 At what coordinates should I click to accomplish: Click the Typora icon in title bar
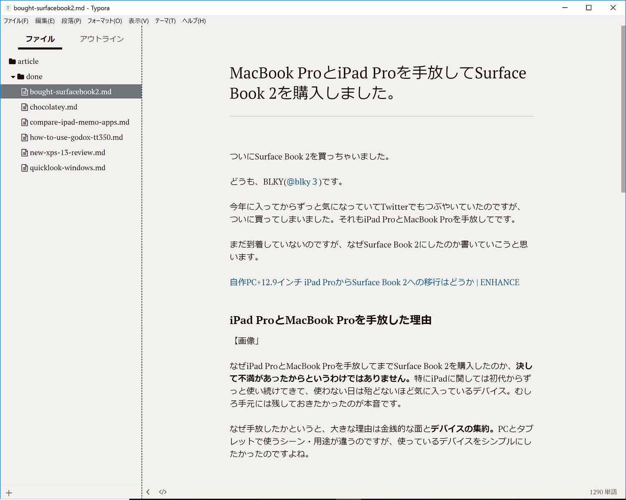(8, 8)
